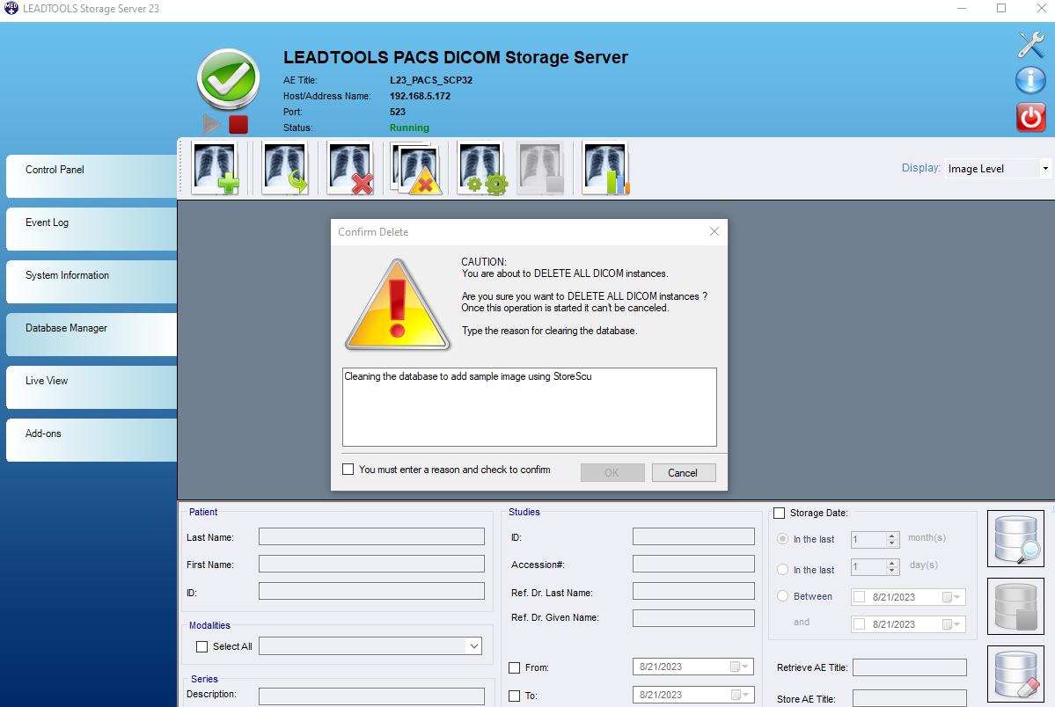Select the Update Instance toolbar icon

coord(283,167)
